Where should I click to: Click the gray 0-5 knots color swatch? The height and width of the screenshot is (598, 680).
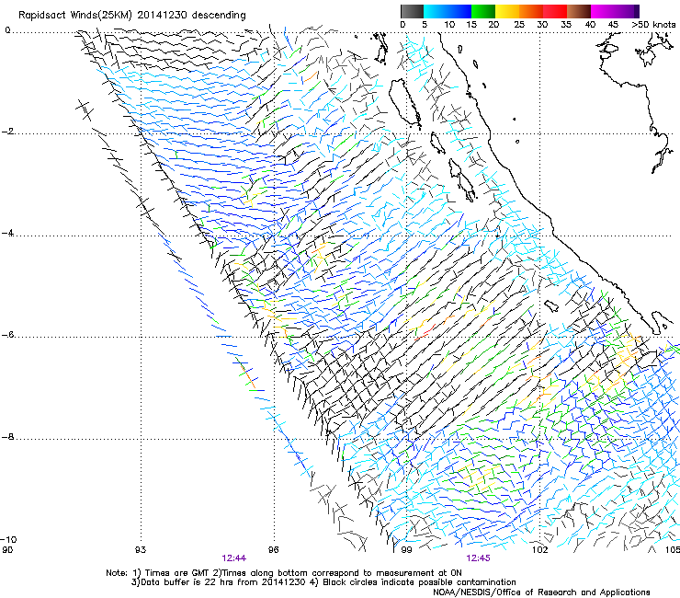click(x=412, y=11)
